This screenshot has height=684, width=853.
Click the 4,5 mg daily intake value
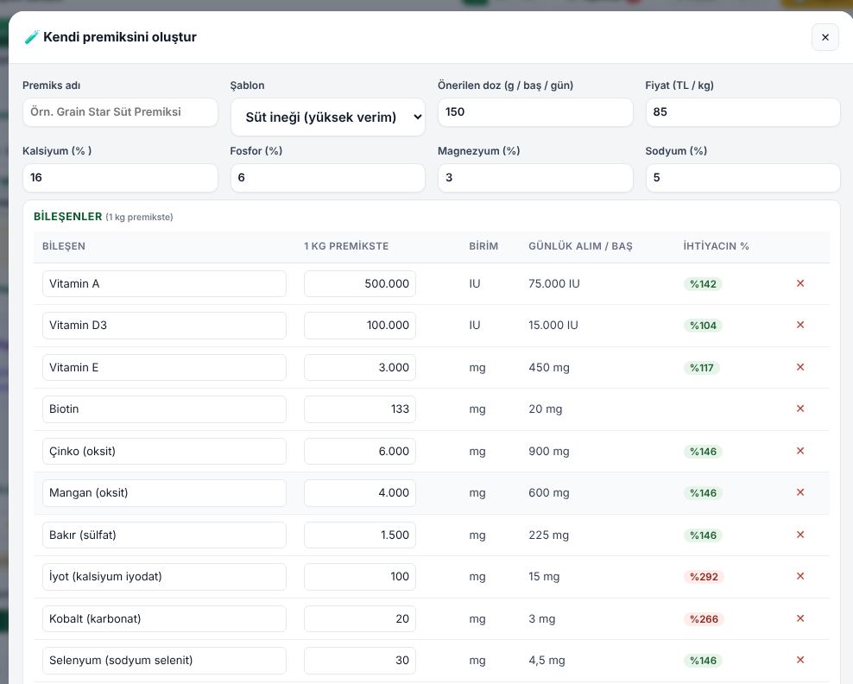(x=547, y=661)
